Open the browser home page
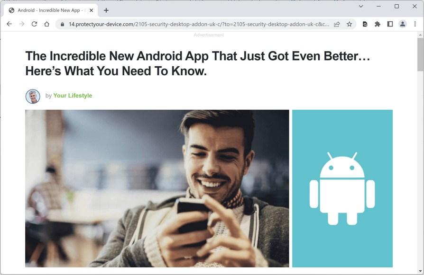This screenshot has height=275, width=424. click(47, 24)
